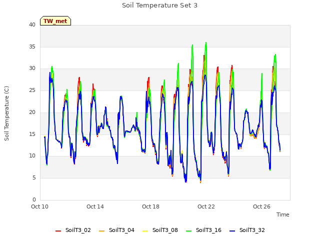Toggle the SoilT3_32 series in legend
The height and width of the screenshot is (240, 320).
[x=247, y=230]
